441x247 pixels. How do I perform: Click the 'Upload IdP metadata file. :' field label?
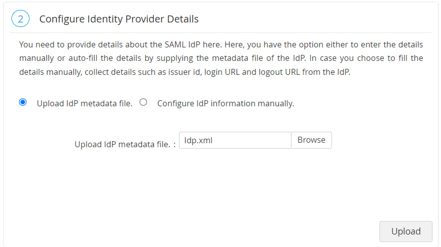[125, 145]
